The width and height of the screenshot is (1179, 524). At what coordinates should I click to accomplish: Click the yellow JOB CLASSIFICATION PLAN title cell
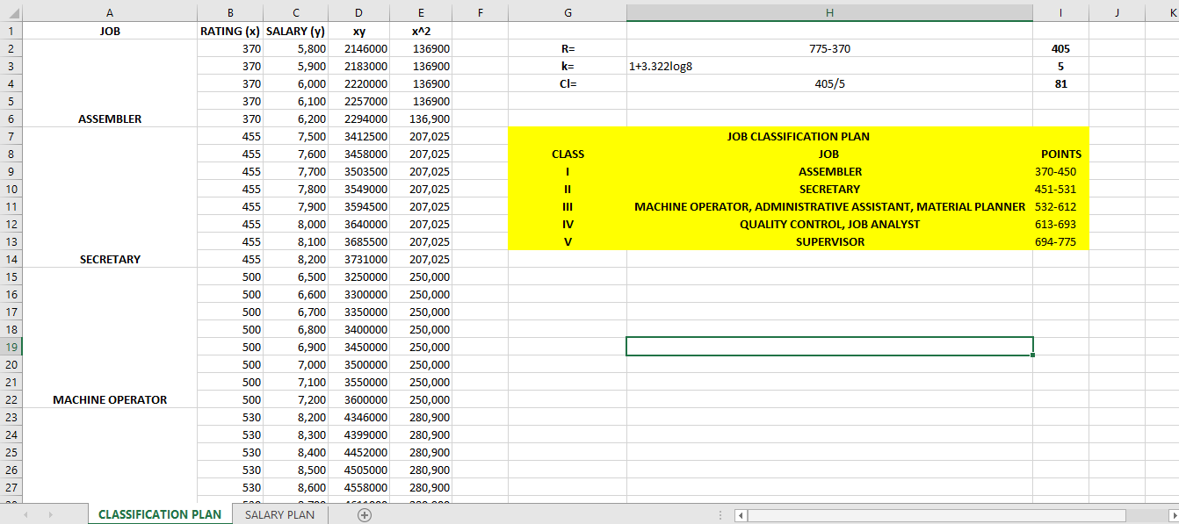point(798,136)
